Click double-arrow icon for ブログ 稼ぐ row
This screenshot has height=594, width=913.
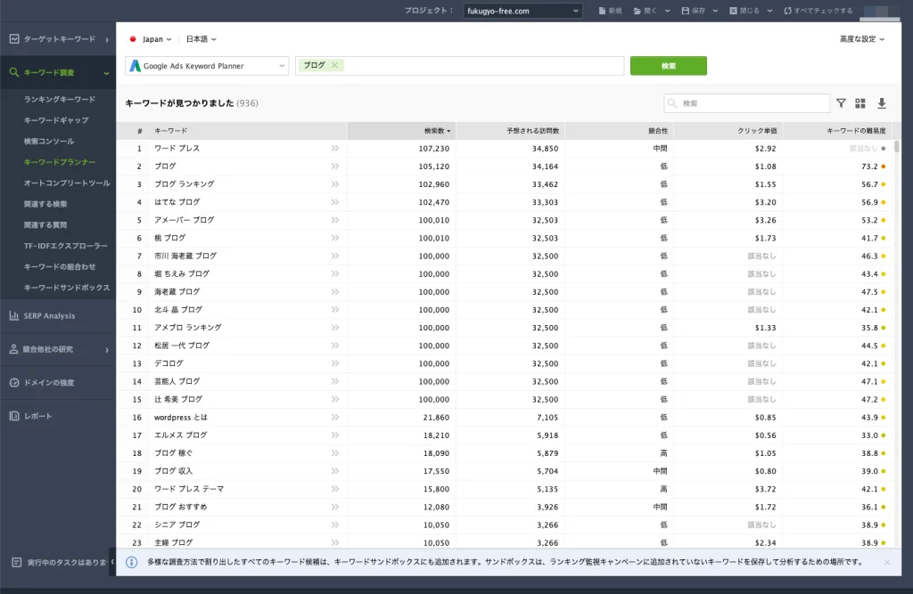pos(335,452)
